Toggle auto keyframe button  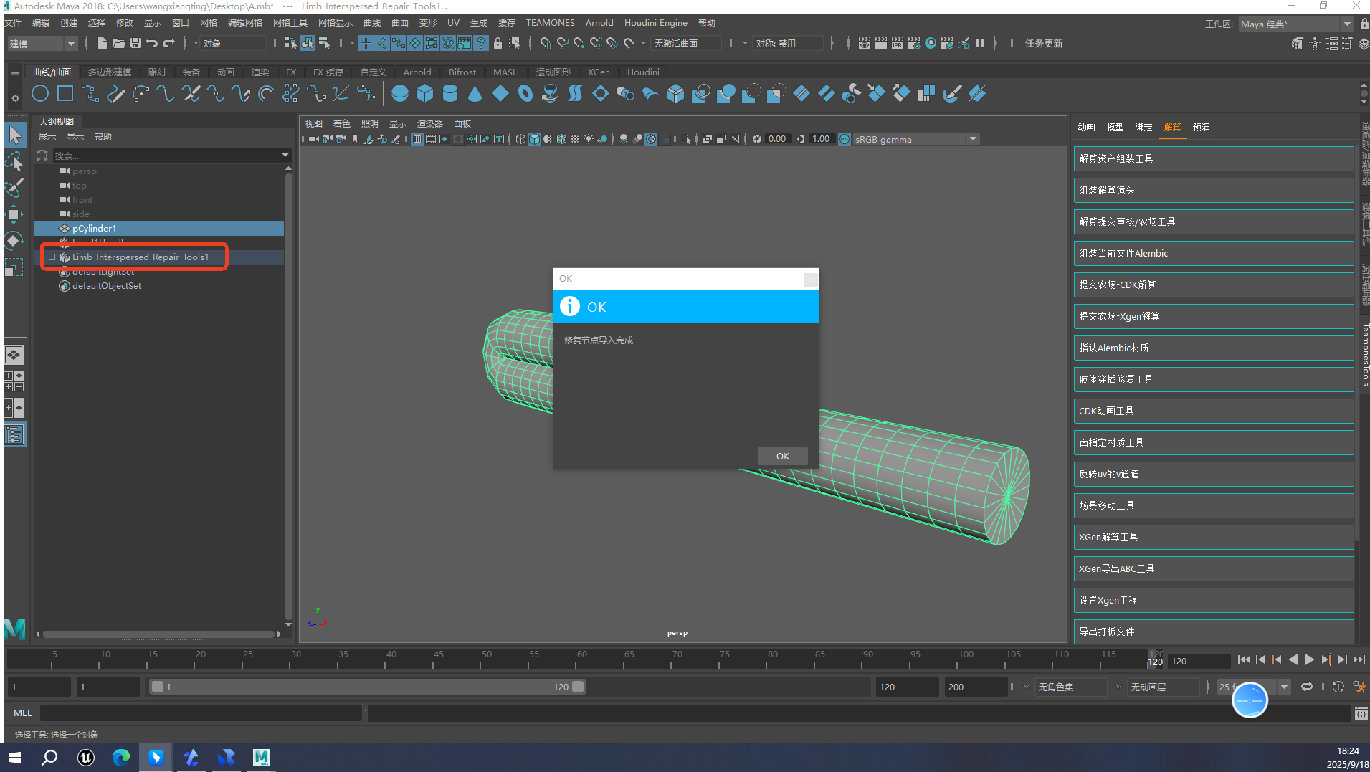[x=1338, y=687]
